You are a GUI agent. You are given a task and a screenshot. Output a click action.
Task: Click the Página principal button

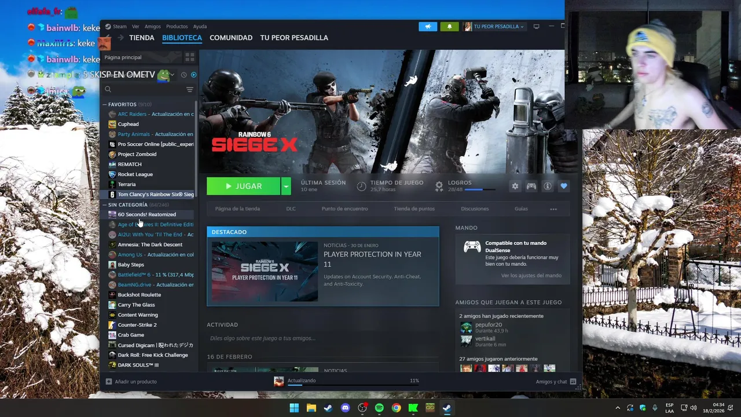point(142,57)
